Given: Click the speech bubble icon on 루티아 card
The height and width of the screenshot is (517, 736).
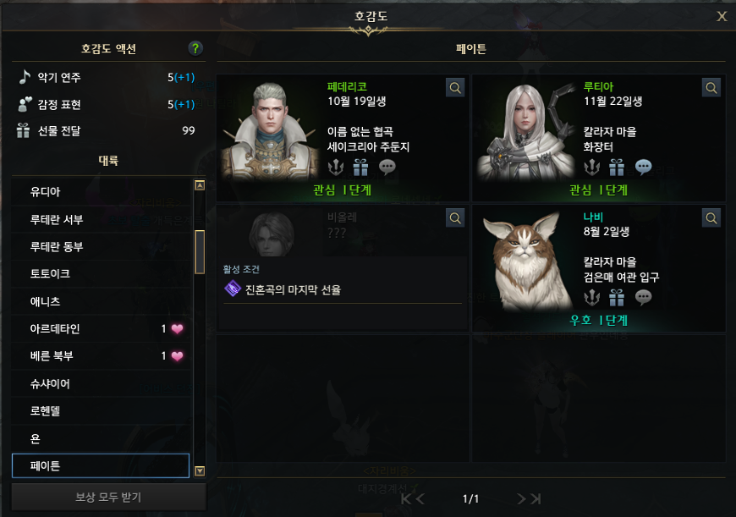Looking at the screenshot, I should [x=643, y=167].
